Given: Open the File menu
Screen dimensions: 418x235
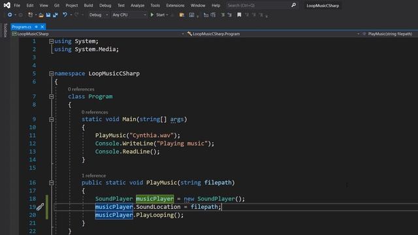Looking at the screenshot, I should point(17,5).
